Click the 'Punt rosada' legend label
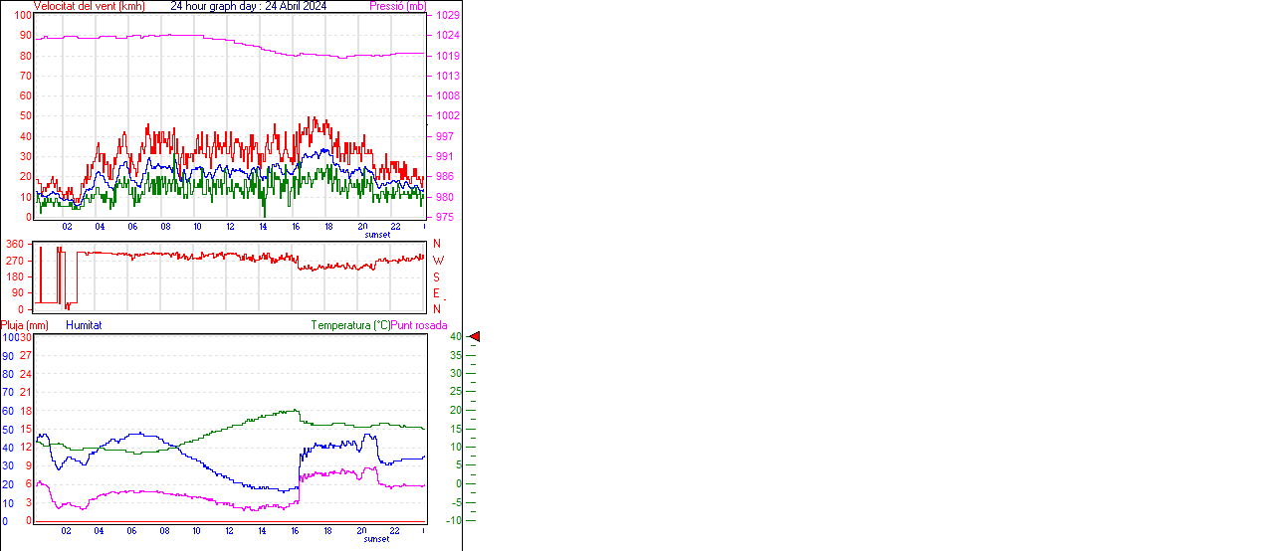Image resolution: width=1274 pixels, height=551 pixels. (x=419, y=325)
